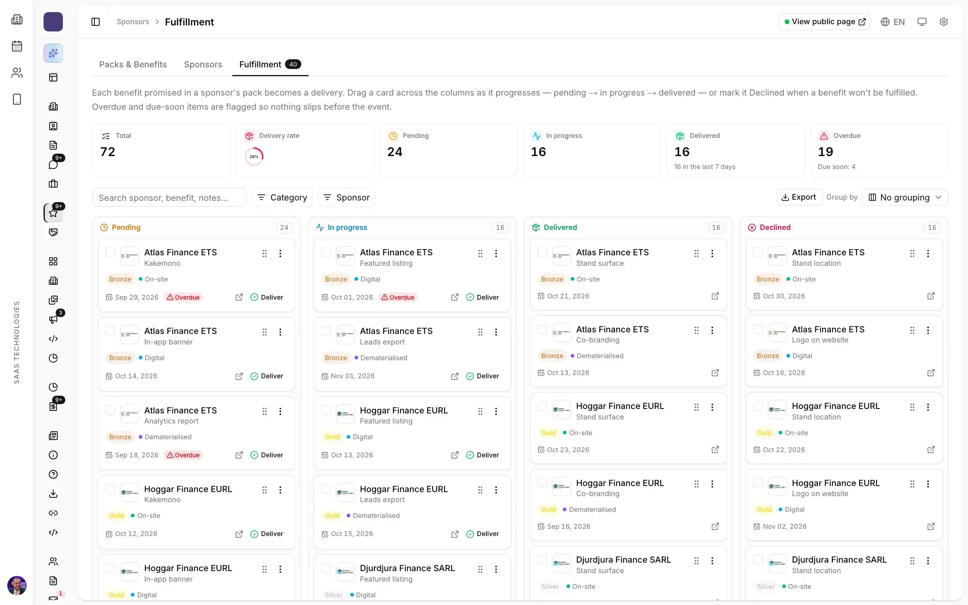The width and height of the screenshot is (968, 605).
Task: Open calendar icon in left rail
Action: (x=17, y=46)
